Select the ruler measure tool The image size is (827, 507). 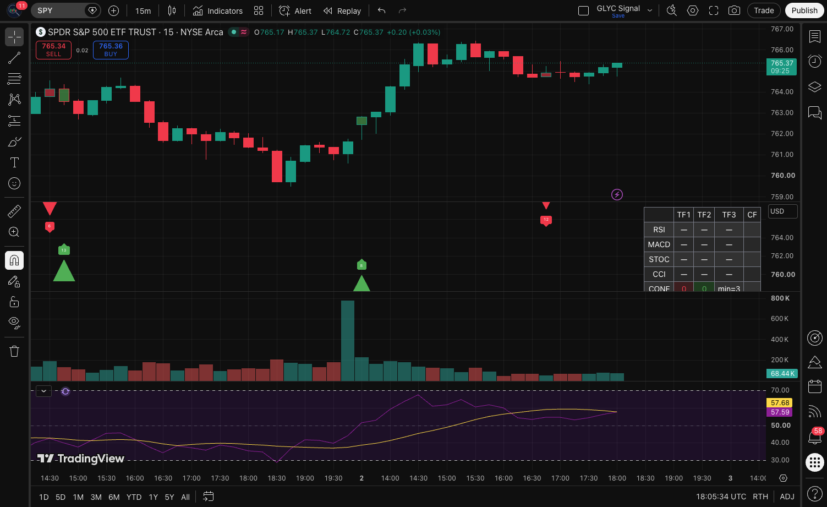pos(14,211)
